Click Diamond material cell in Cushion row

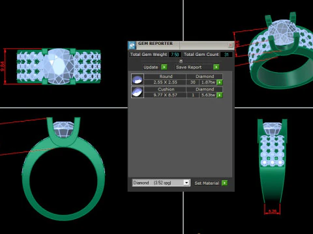205,89
